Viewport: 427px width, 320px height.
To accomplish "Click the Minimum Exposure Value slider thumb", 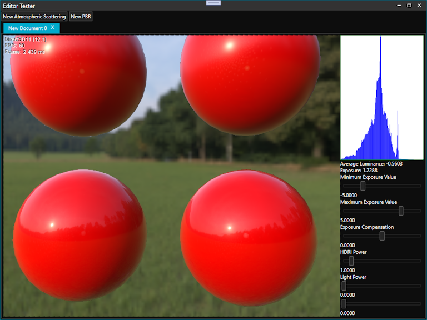I will pos(363,186).
